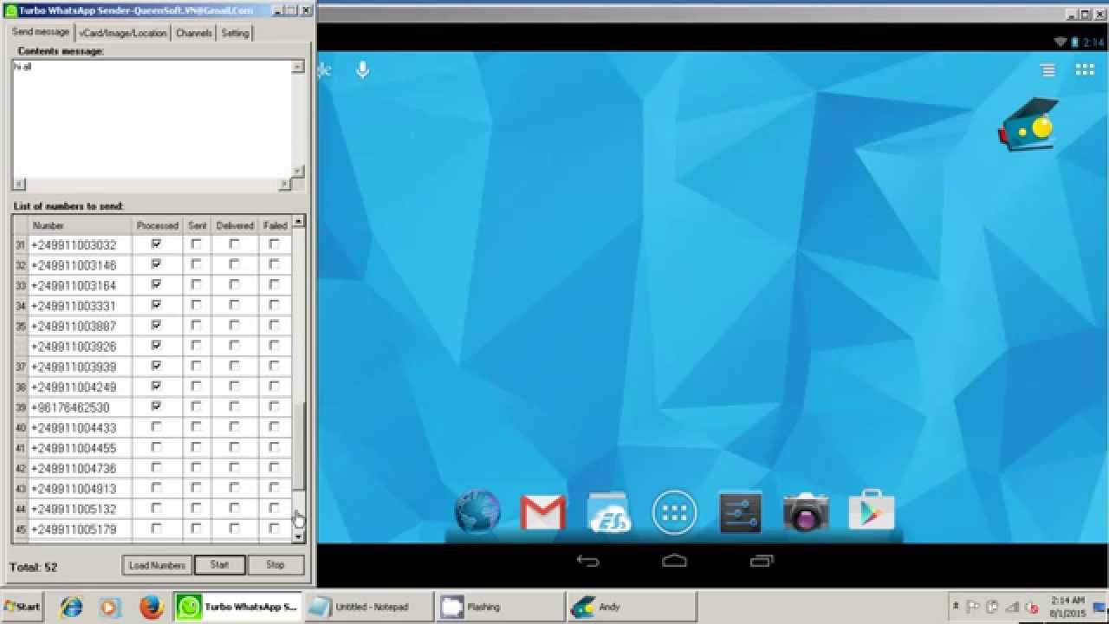Screen dimensions: 1109x624
Task: Click inside the Contents message text box
Action: (x=152, y=119)
